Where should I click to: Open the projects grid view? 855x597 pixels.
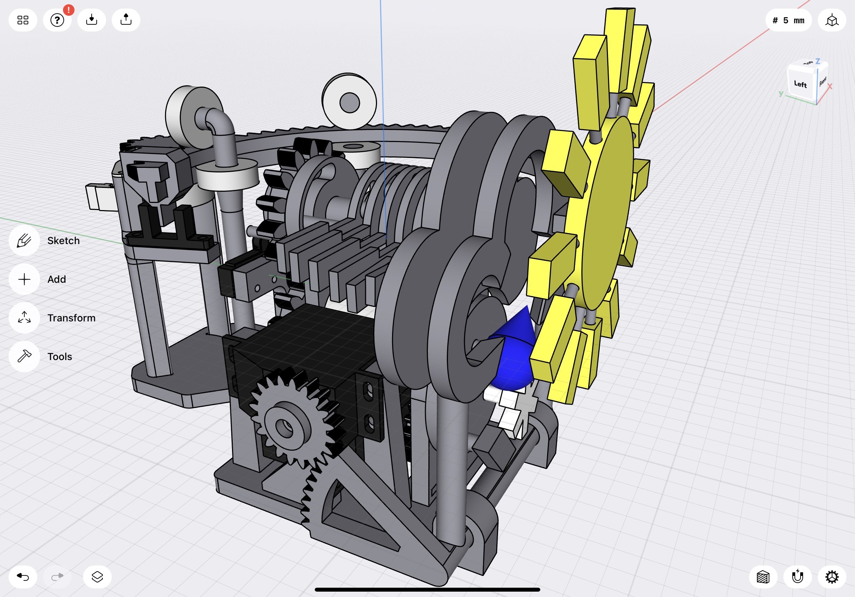22,20
